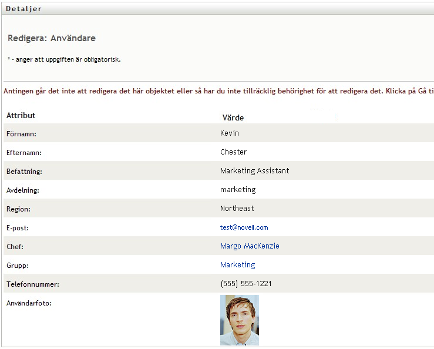The height and width of the screenshot is (349, 434).
Task: Click the E-post attribute label
Action: click(x=18, y=228)
